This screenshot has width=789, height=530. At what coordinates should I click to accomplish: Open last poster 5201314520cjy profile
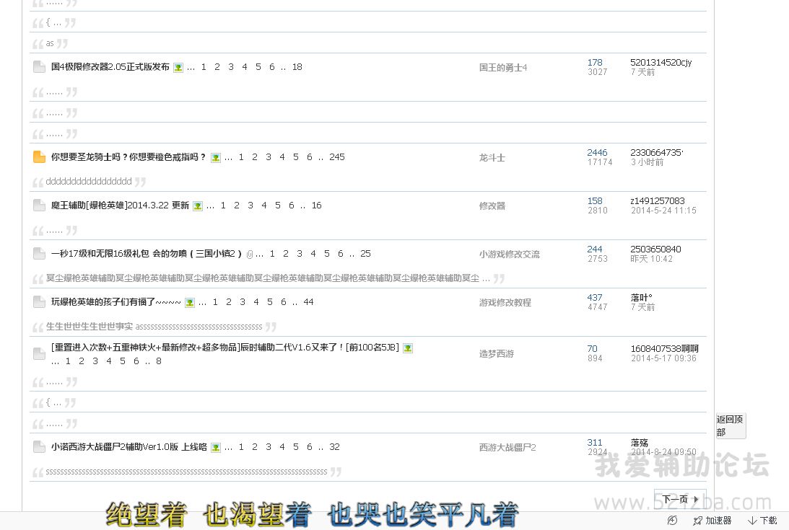point(661,62)
